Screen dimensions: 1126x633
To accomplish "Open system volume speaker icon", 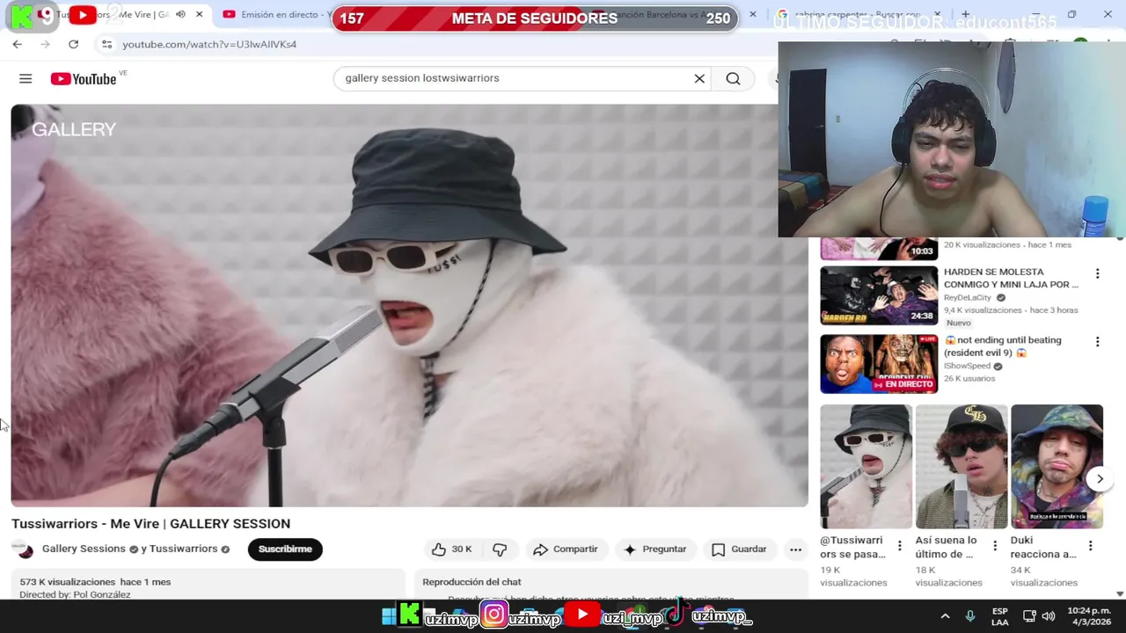I will pos(1049,616).
